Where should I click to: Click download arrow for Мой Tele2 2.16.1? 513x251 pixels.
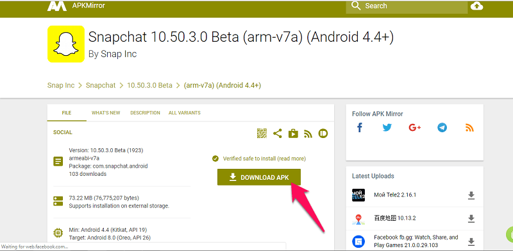(x=471, y=196)
